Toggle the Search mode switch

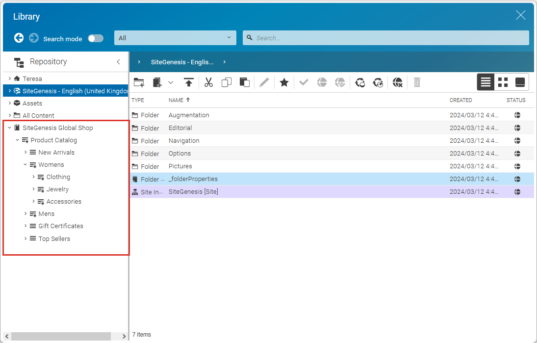coord(95,38)
